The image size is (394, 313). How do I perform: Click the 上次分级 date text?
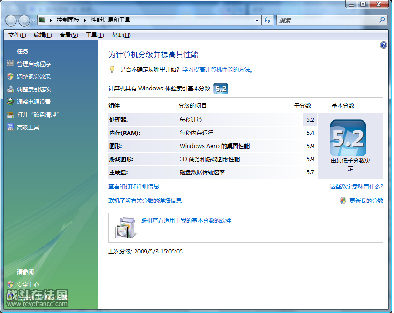[145, 252]
